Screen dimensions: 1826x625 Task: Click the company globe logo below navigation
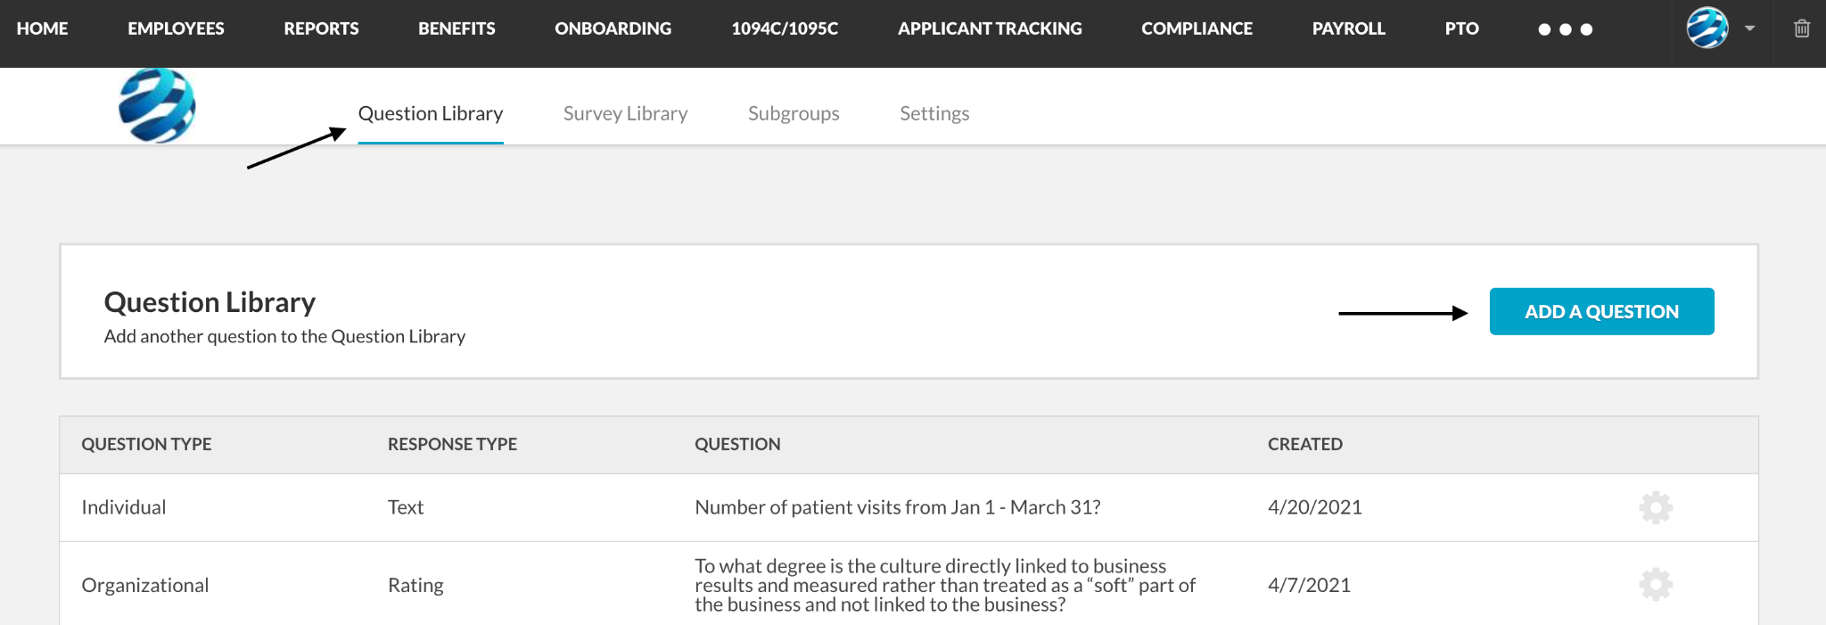[157, 106]
